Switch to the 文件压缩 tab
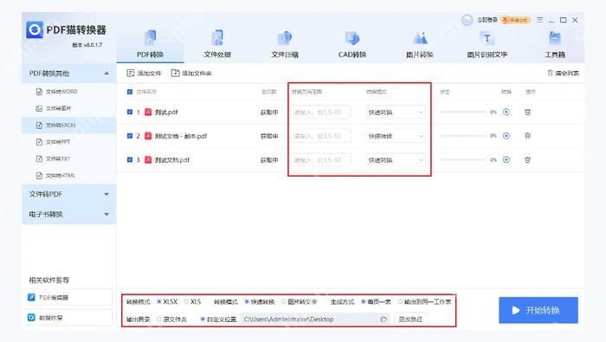The width and height of the screenshot is (606, 342). coord(285,43)
